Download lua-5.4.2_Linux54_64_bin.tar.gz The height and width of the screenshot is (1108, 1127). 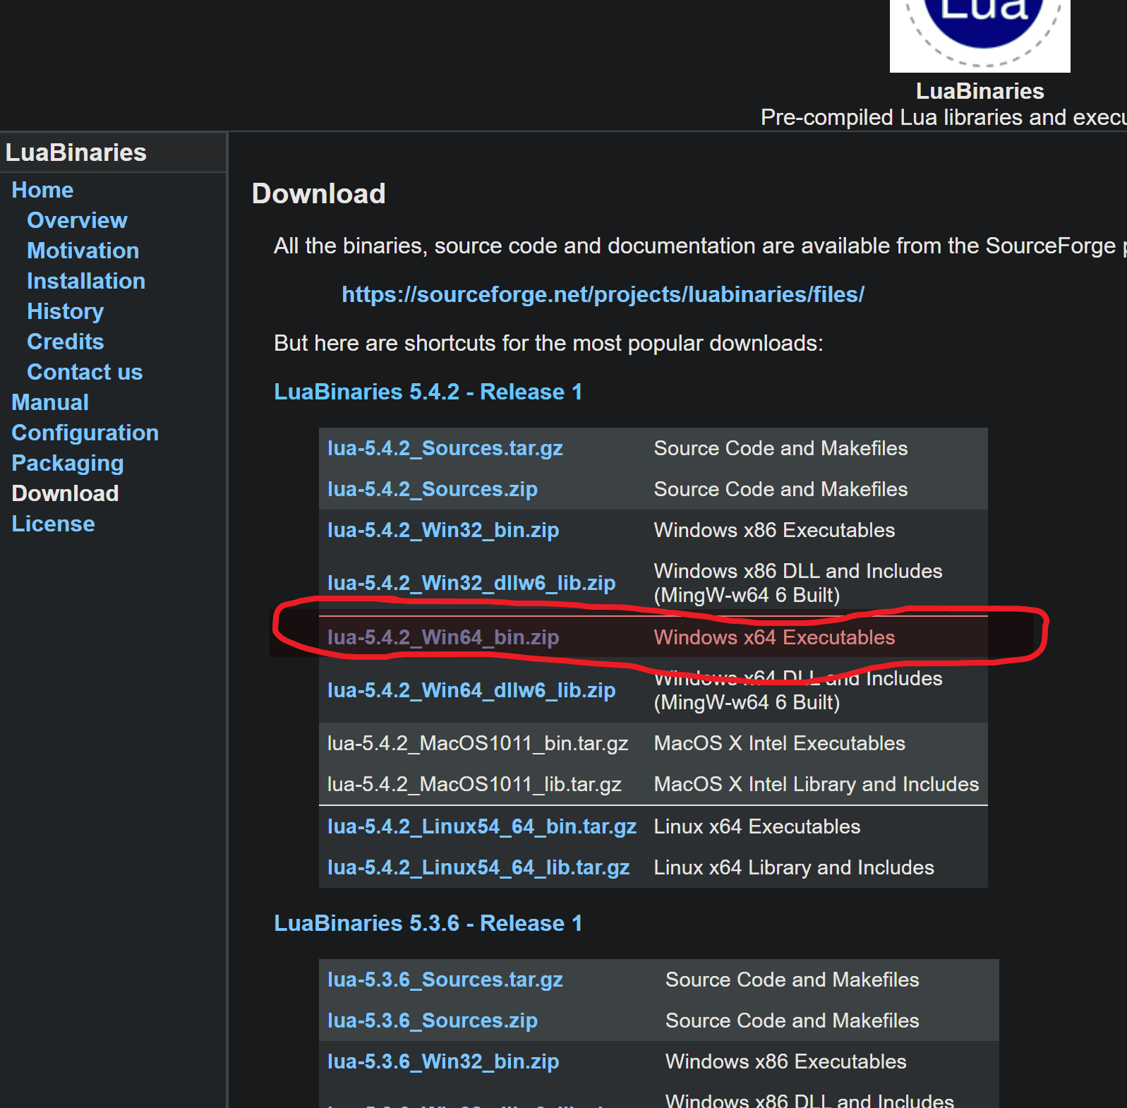481,826
